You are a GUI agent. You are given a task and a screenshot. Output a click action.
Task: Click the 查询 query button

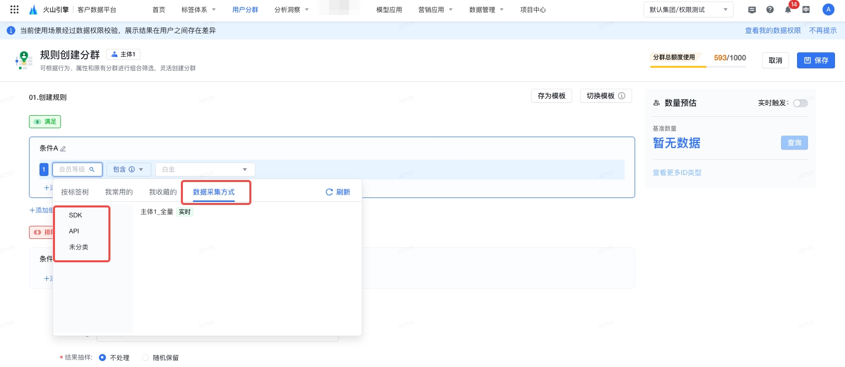point(795,143)
